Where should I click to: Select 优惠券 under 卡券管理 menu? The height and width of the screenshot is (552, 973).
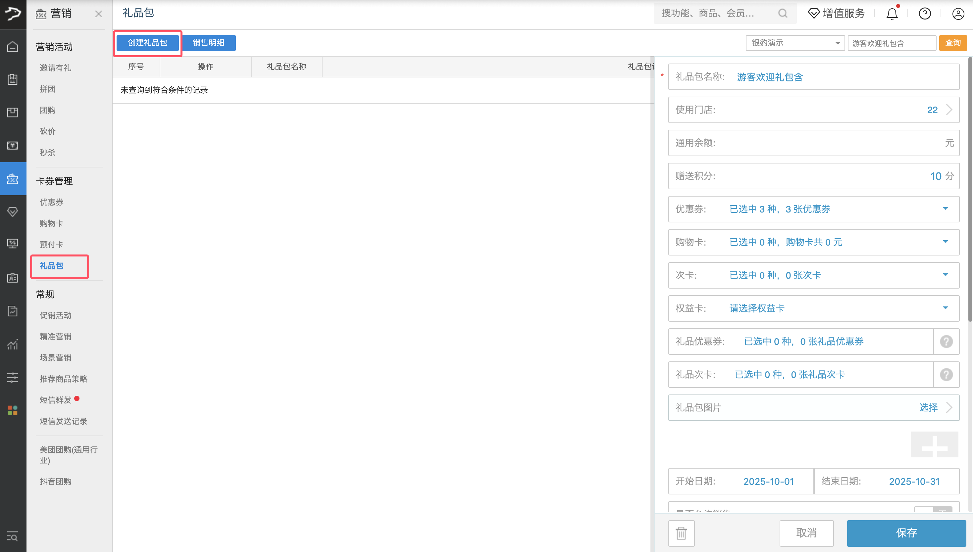[x=51, y=202]
